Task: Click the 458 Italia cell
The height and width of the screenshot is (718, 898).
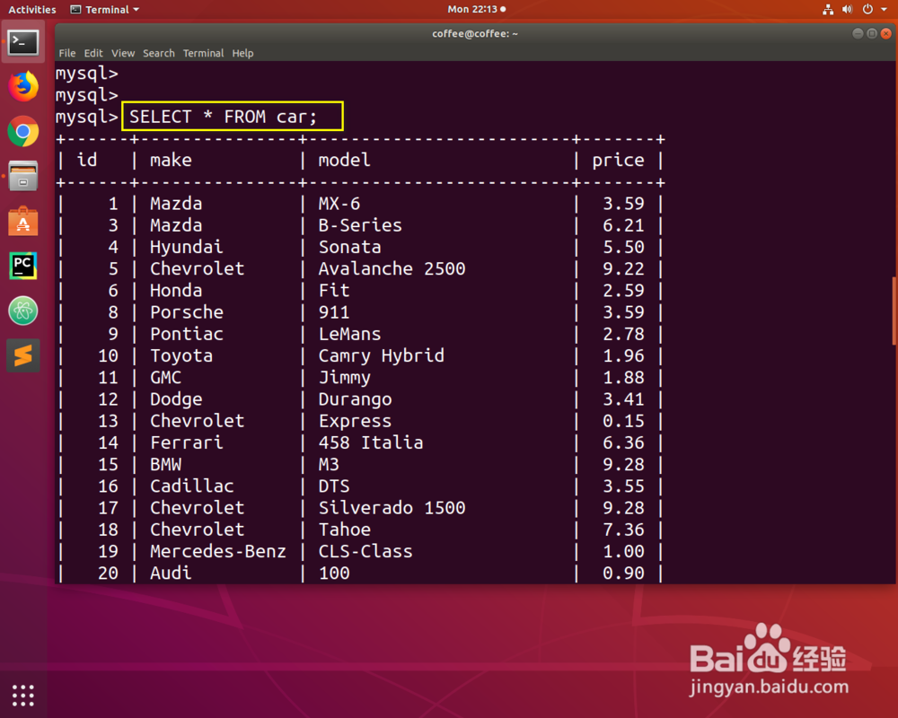Action: tap(371, 443)
